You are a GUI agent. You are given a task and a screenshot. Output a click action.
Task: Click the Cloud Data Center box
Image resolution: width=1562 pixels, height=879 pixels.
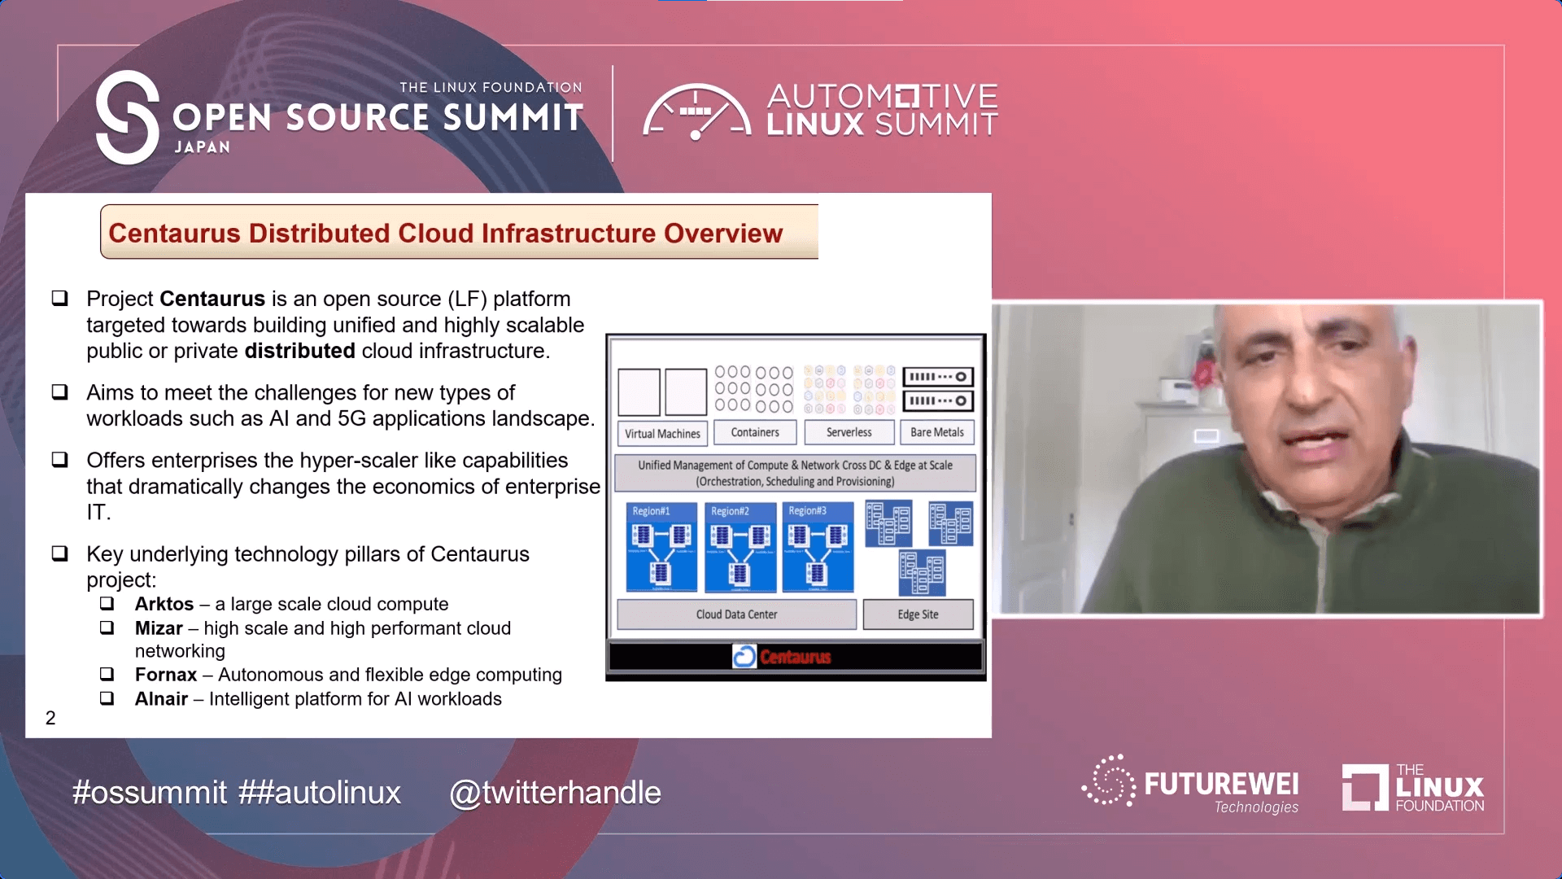pos(736,614)
